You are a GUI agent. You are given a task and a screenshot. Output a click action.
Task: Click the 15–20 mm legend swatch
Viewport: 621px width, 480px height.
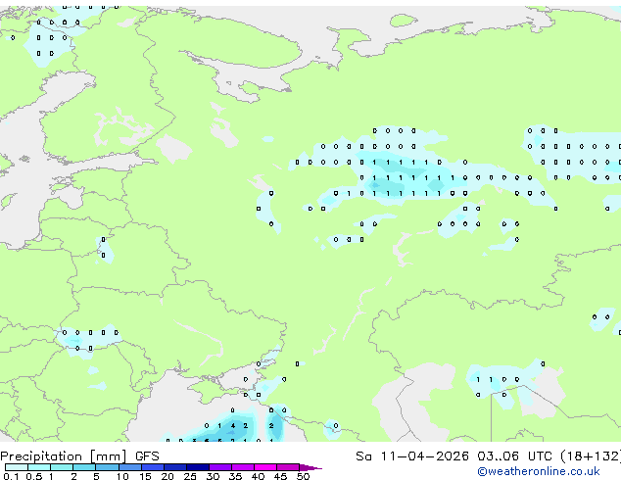click(152, 467)
